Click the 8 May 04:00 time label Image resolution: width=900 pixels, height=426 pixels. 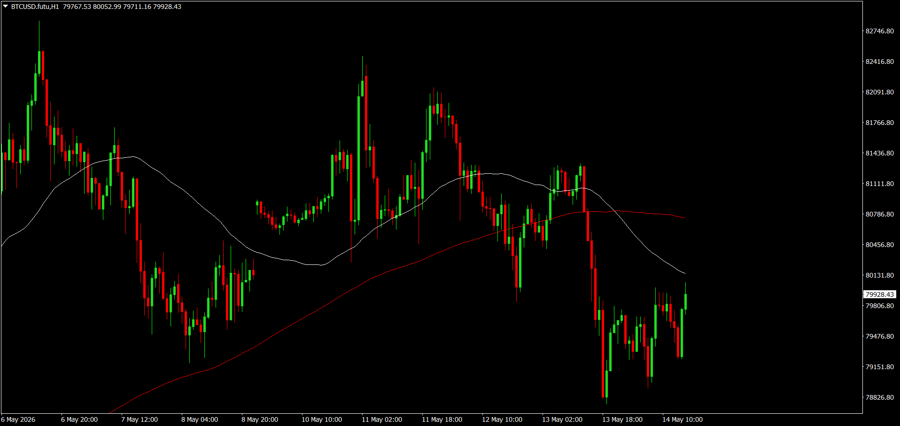200,419
